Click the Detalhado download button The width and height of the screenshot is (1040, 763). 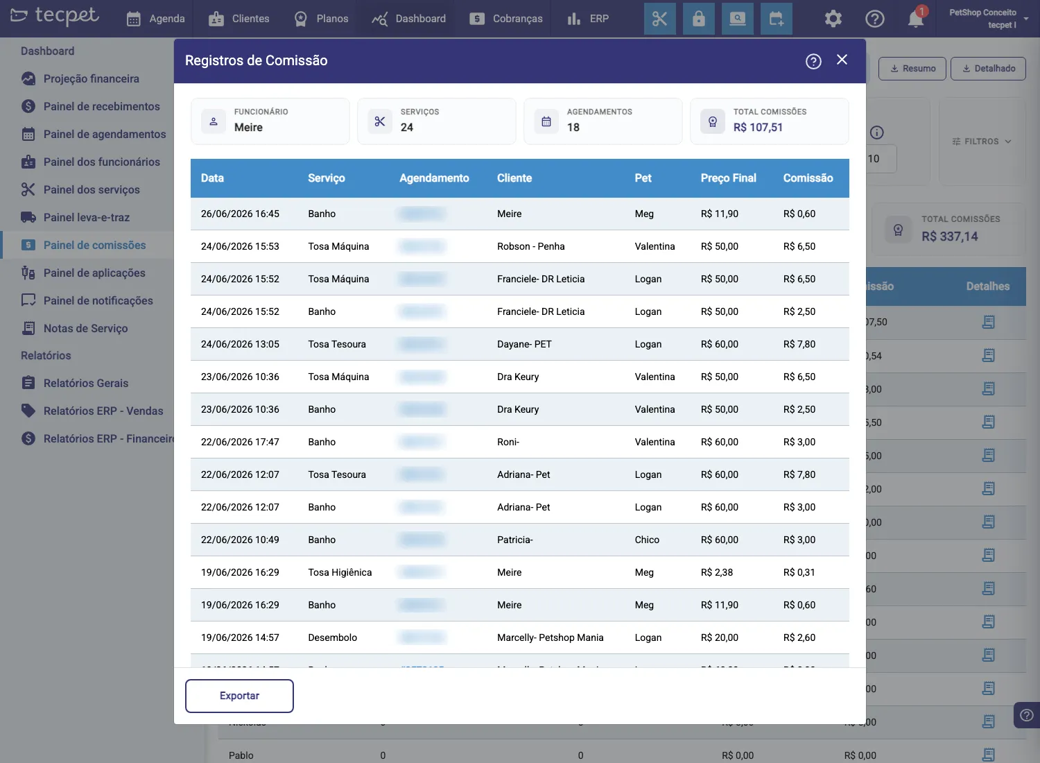point(988,69)
